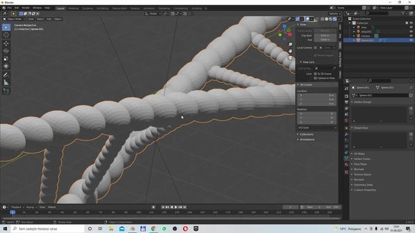
Task: Select the Select Box tool
Action: pos(6,27)
